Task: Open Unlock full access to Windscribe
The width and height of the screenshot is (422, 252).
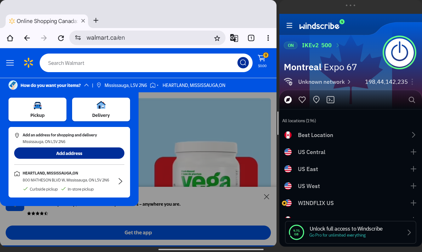Action: click(351, 232)
